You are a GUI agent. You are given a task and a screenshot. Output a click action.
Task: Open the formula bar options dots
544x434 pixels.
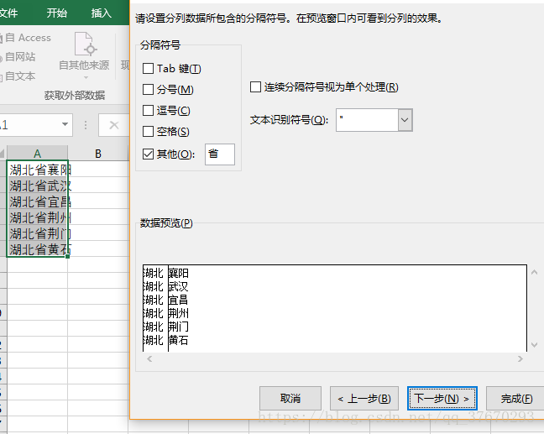(x=86, y=125)
